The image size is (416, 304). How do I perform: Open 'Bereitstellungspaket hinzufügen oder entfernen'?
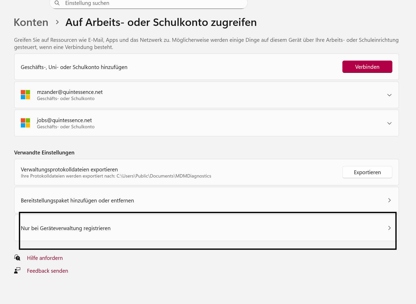(x=77, y=201)
